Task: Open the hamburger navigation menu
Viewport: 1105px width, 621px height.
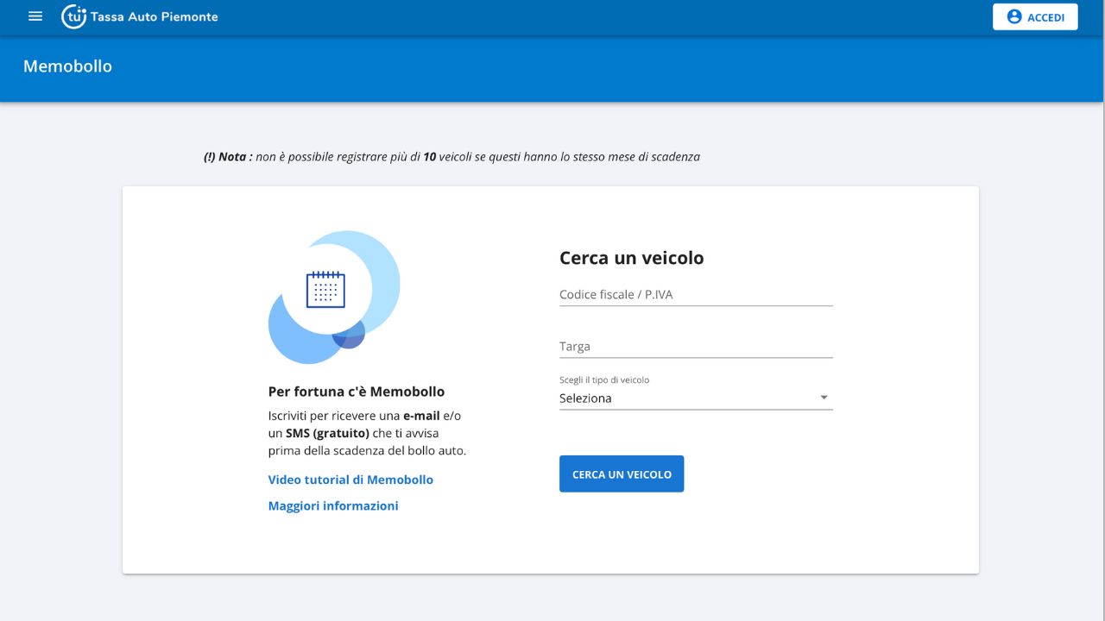Action: [x=35, y=16]
